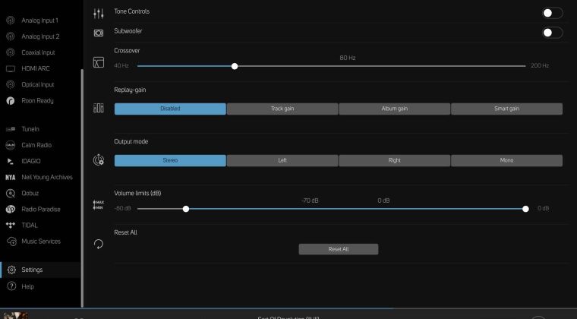The height and width of the screenshot is (319, 577).
Task: Click the IDAGIO play icon
Action: coord(11,161)
